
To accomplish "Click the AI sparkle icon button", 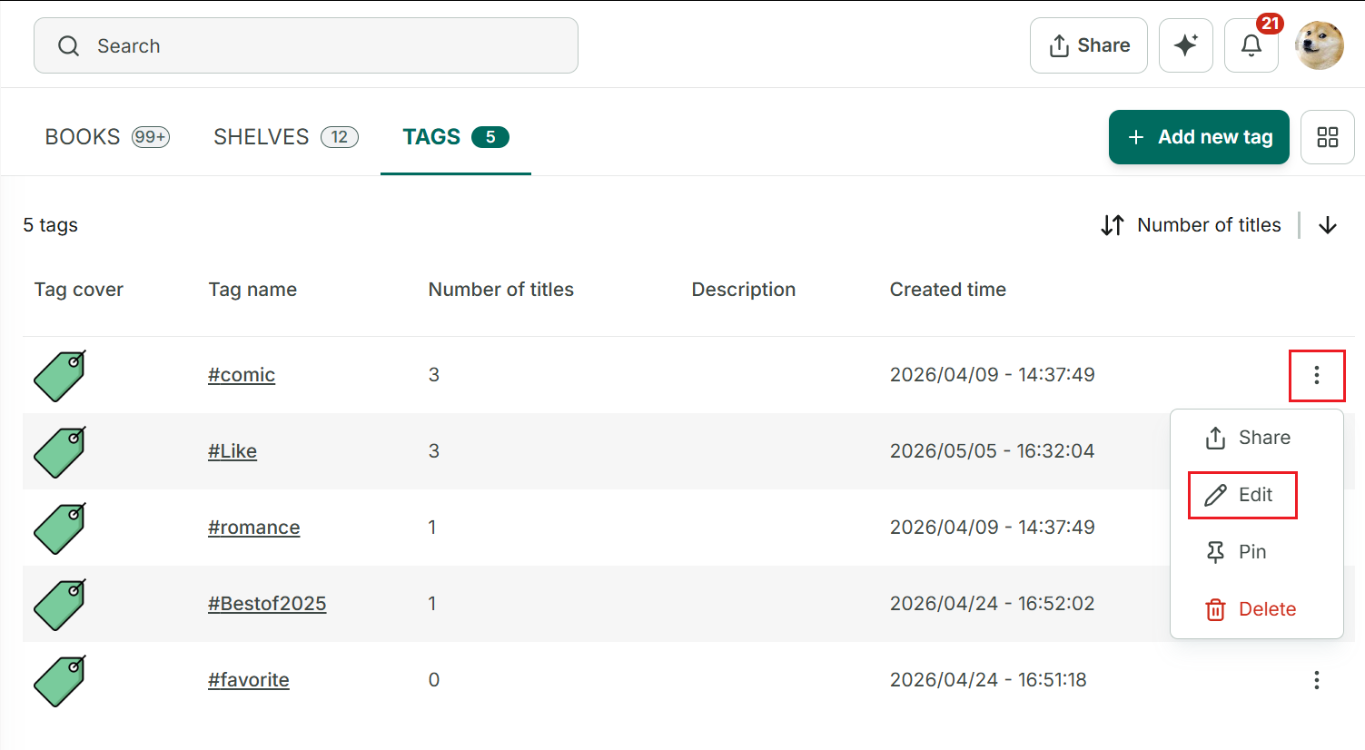I will [1185, 45].
